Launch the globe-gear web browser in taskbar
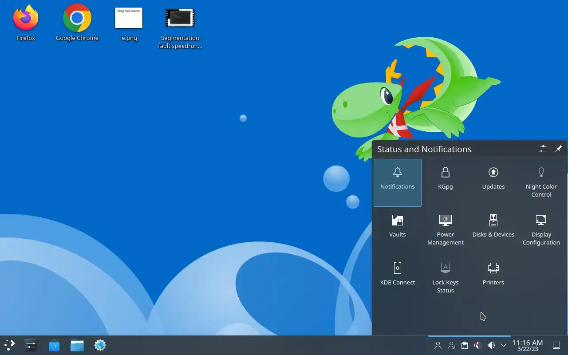Image resolution: width=568 pixels, height=355 pixels. (100, 345)
